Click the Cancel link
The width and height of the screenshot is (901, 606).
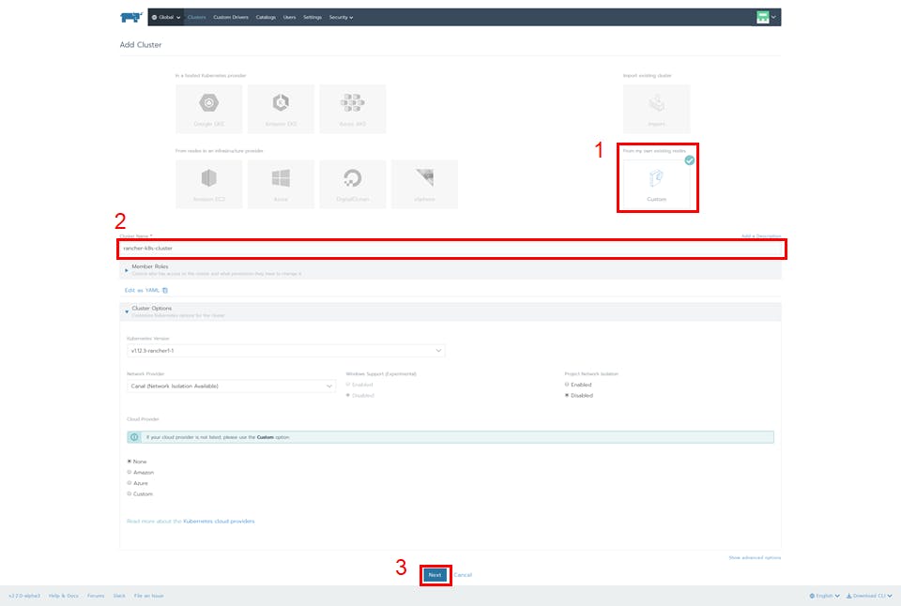coord(463,575)
